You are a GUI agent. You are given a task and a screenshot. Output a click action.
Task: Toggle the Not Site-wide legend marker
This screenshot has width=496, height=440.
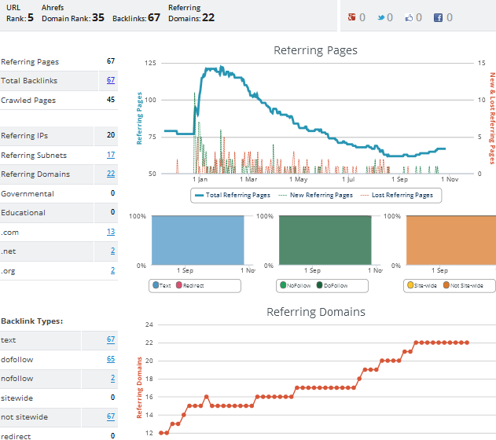pos(446,285)
